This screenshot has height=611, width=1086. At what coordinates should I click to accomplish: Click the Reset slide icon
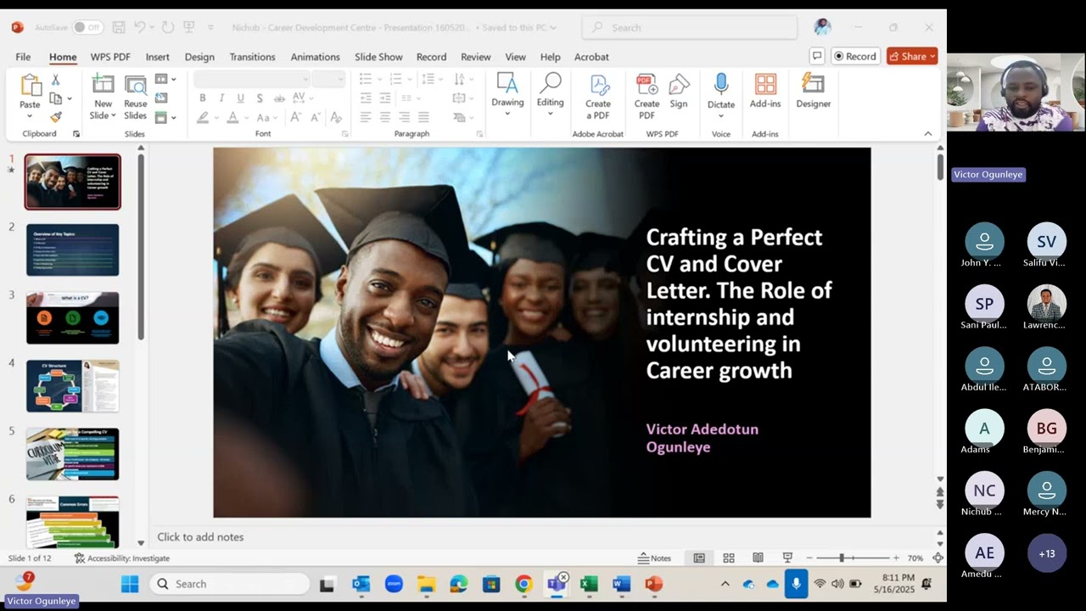(161, 98)
